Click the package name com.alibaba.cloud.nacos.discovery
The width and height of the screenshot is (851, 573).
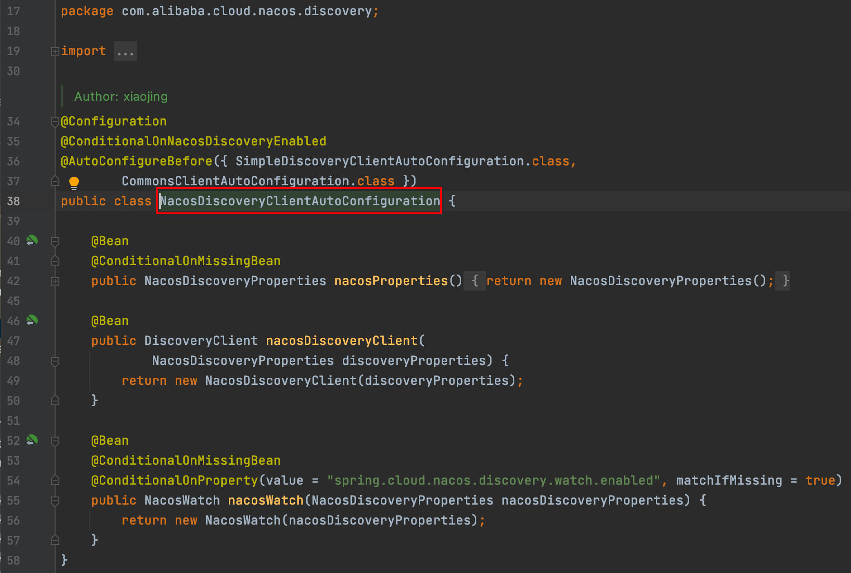tap(247, 11)
